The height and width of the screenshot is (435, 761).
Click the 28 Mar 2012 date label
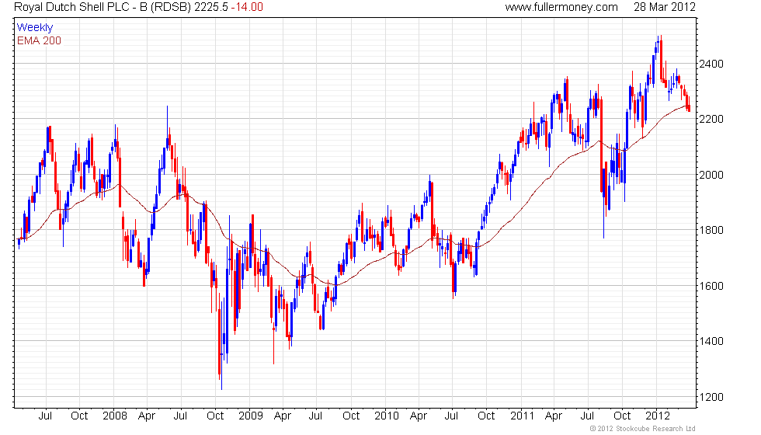coord(665,7)
